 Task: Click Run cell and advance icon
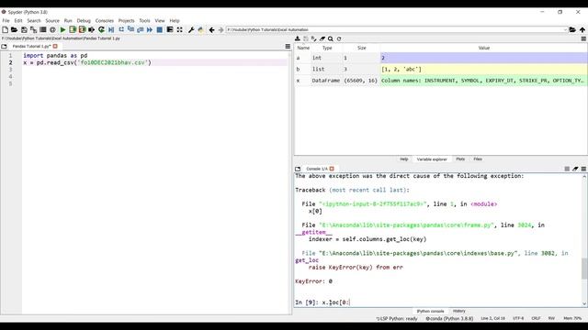(82, 29)
